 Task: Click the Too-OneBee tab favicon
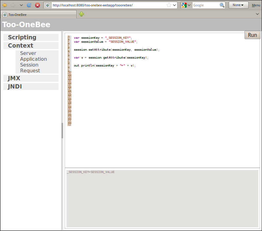[5, 15]
